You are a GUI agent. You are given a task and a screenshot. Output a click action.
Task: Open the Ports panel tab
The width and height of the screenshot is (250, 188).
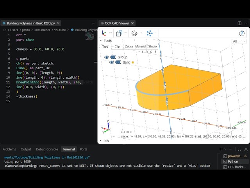pyautogui.click(x=83, y=149)
